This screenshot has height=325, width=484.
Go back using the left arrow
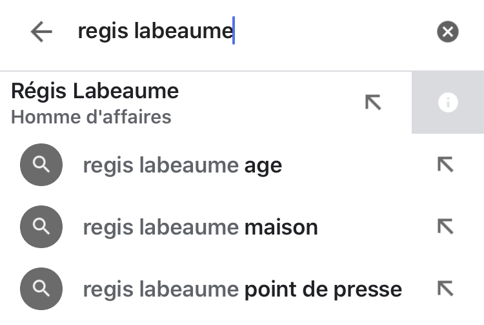coord(41,32)
